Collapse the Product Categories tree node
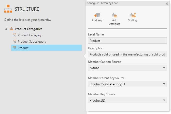This screenshot has height=114, width=171. point(6,29)
